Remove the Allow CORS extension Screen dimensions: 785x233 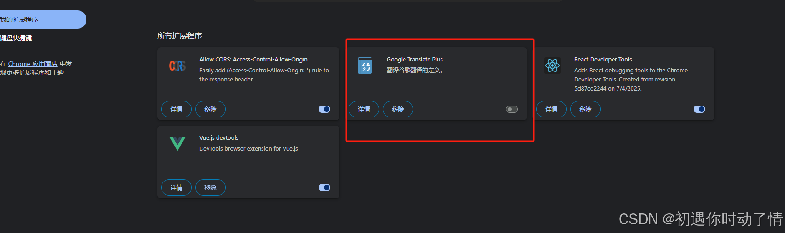(x=210, y=109)
